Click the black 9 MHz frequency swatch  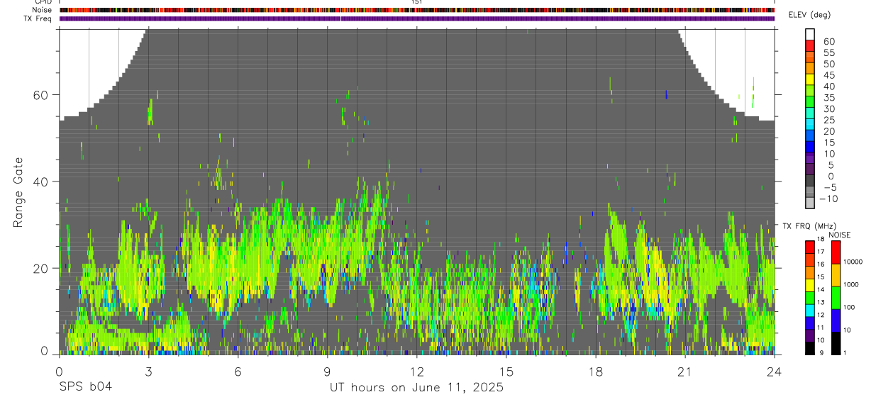pyautogui.click(x=810, y=348)
